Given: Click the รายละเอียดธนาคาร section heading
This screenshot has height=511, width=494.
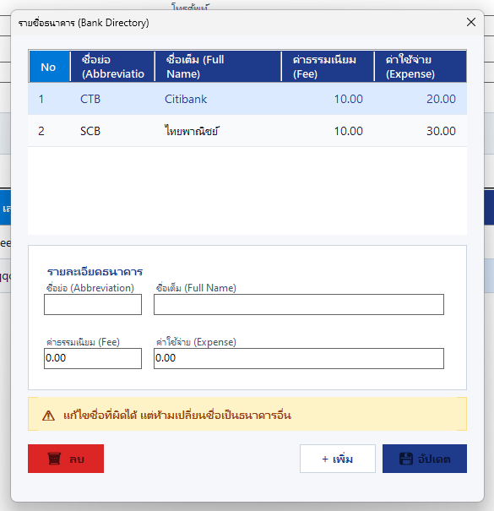Looking at the screenshot, I should click(95, 272).
